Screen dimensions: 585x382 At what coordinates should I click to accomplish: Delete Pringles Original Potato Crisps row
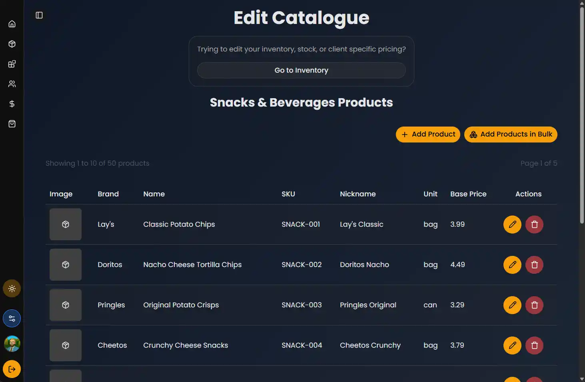click(x=534, y=305)
